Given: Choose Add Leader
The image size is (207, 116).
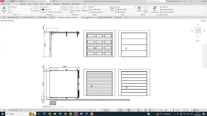Looking at the screenshot, I should [x=96, y=9].
